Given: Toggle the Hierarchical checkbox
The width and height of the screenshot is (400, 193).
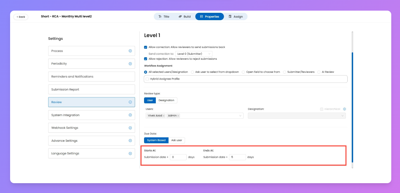Looking at the screenshot, I should point(322,109).
